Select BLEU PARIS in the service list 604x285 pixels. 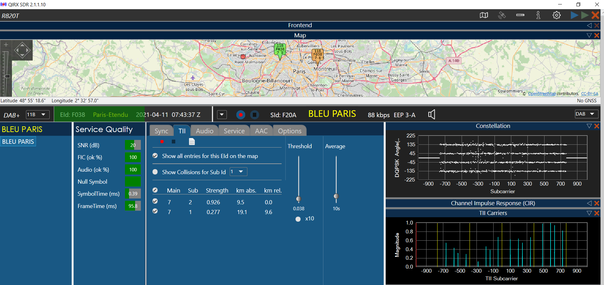coord(18,142)
